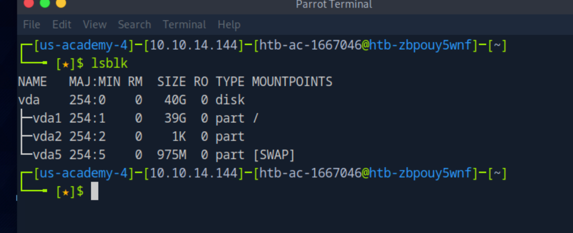Click the green window button
573x233 pixels.
[x=44, y=3]
